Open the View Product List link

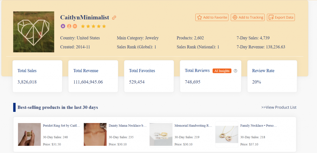[x=279, y=107]
